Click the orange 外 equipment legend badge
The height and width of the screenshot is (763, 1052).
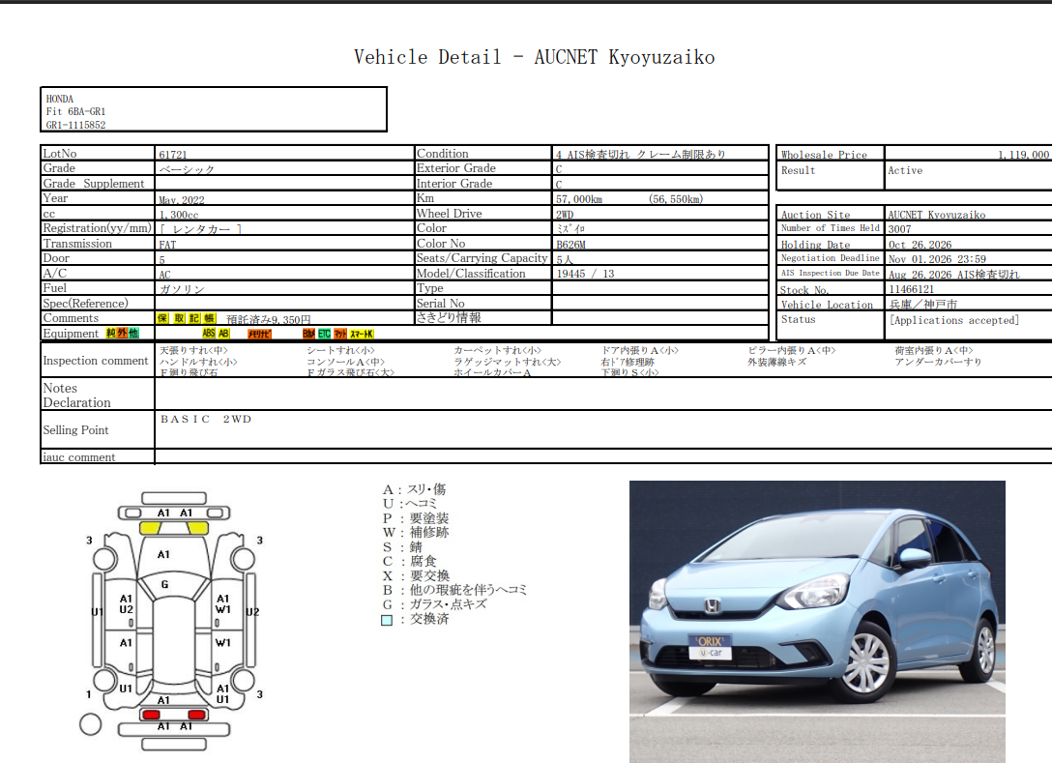pos(122,333)
